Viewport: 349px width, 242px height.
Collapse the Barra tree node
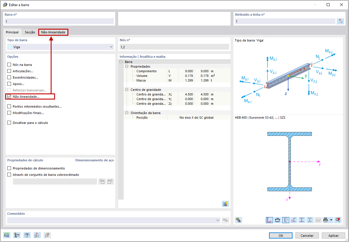coord(121,62)
